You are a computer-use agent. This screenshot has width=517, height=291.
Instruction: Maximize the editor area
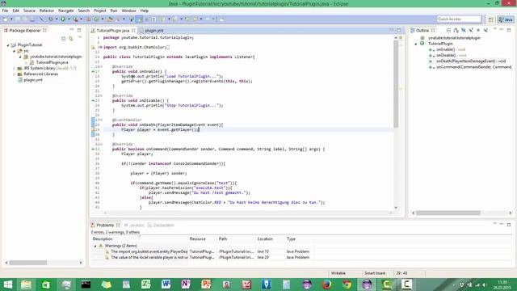398,30
